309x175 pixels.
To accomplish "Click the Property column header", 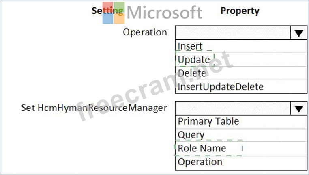I will [x=240, y=11].
